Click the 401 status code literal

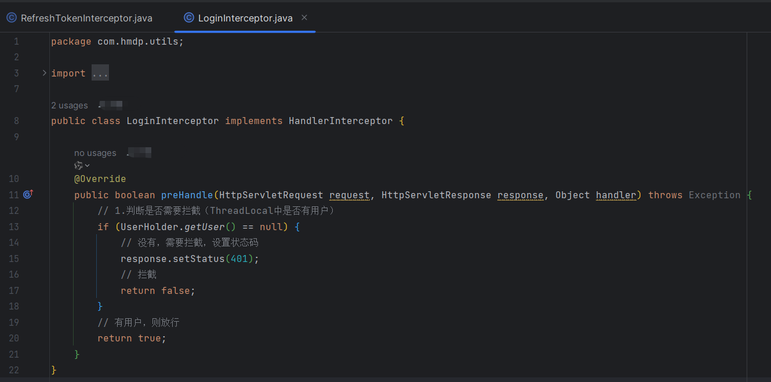[x=239, y=259]
